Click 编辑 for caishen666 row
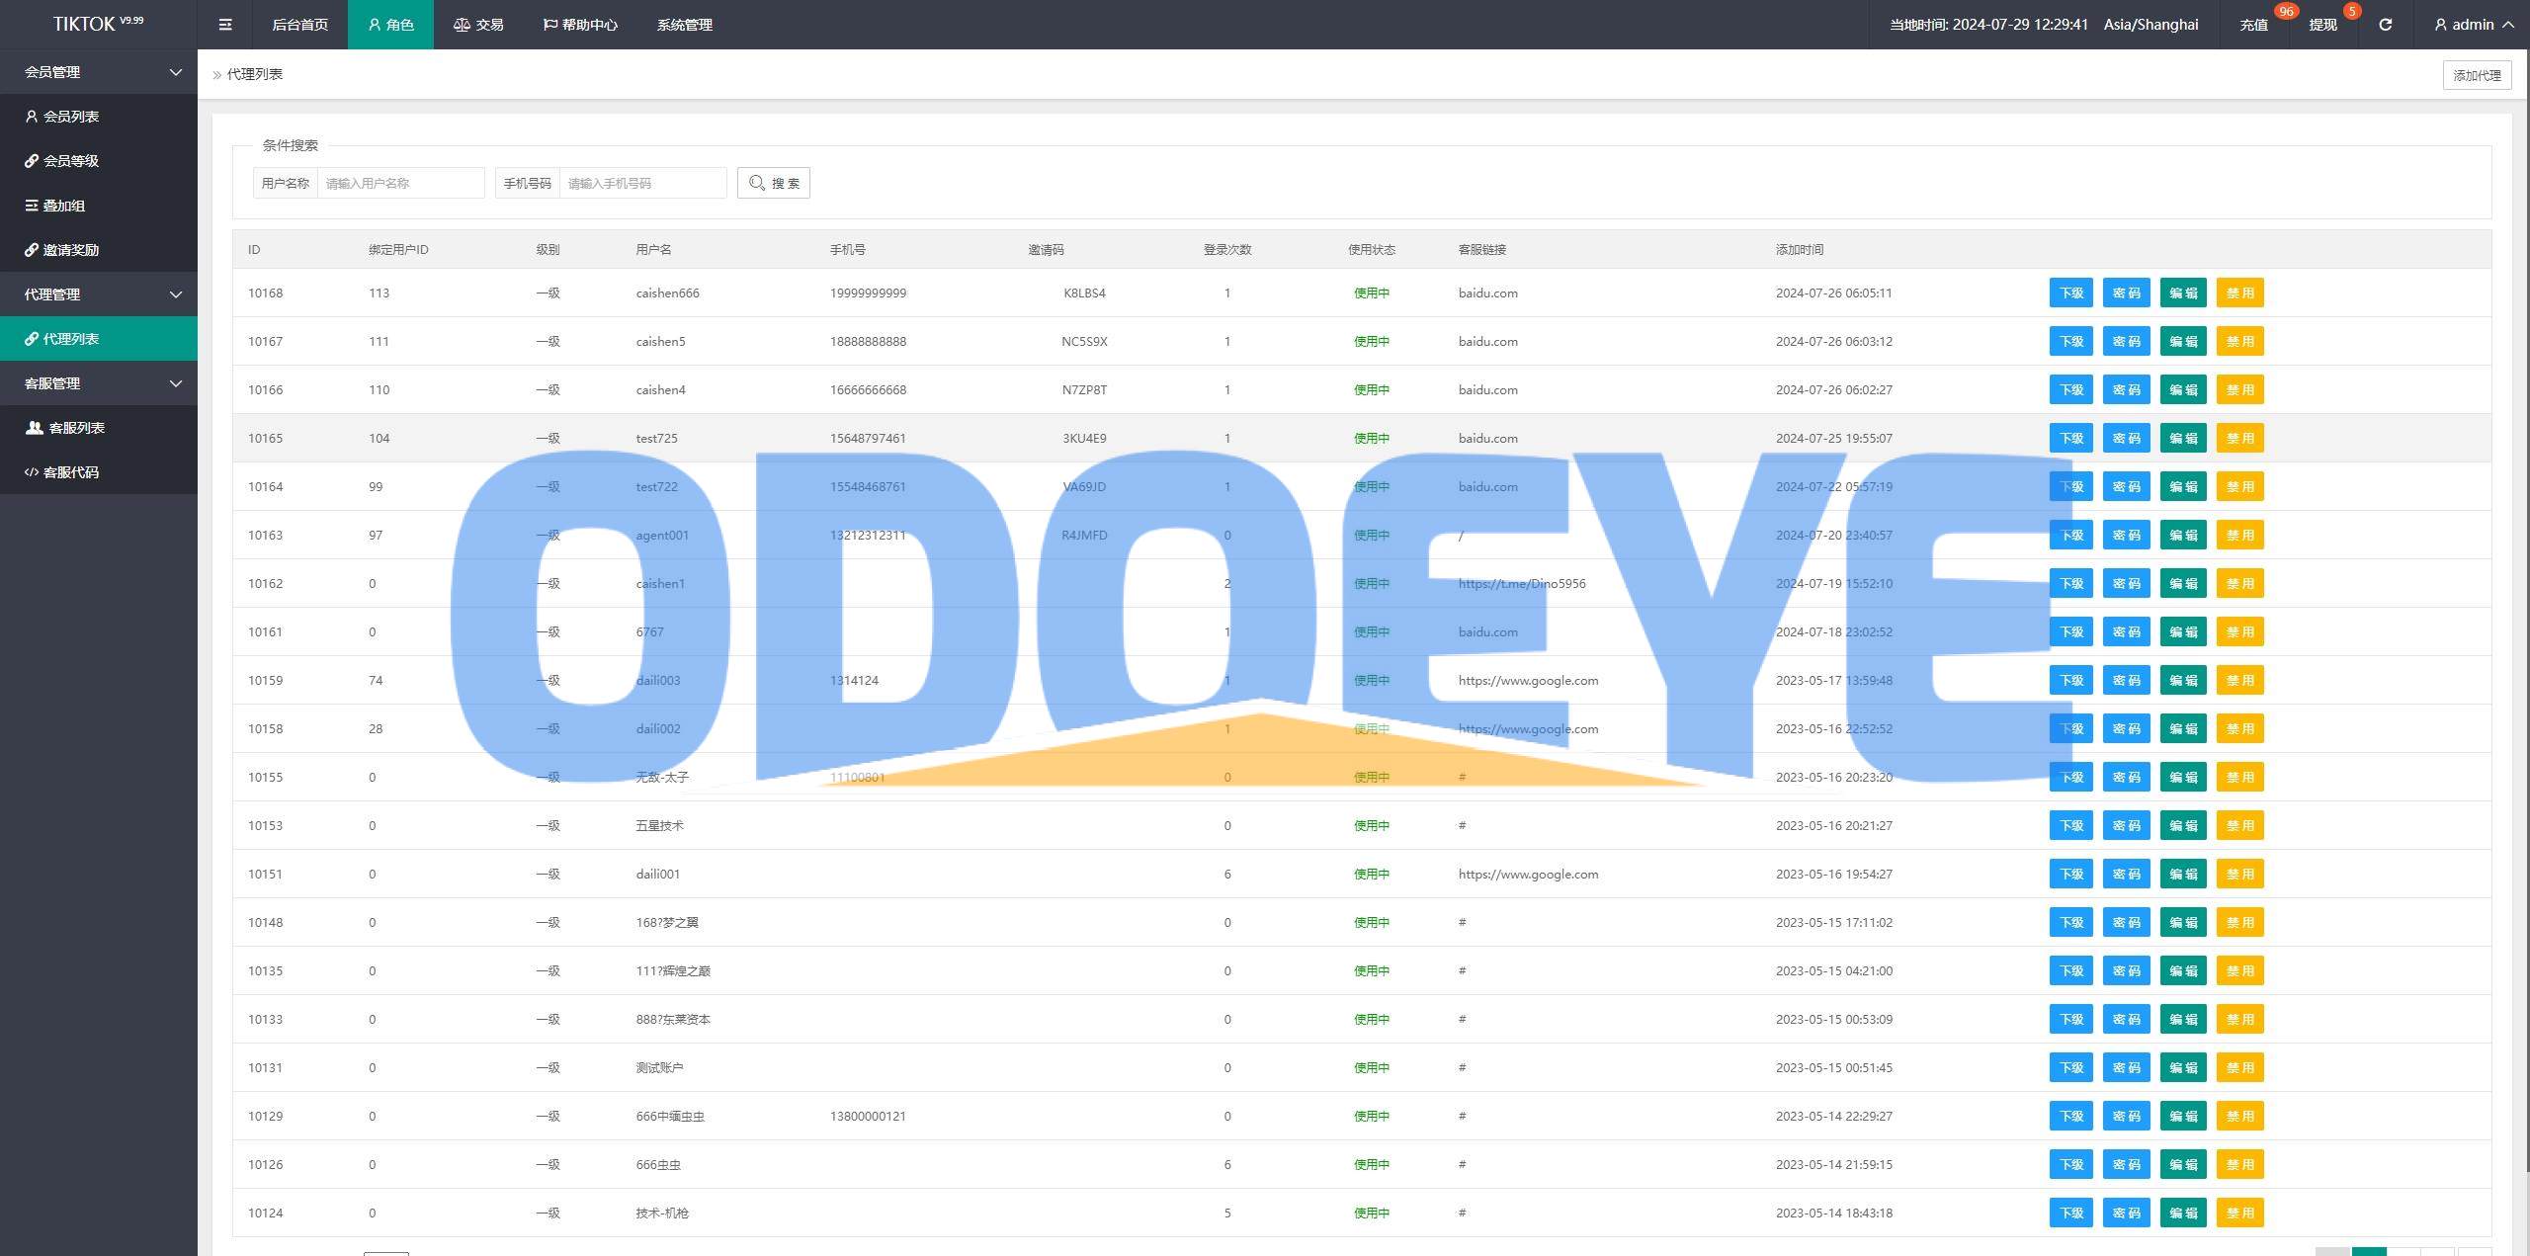 pyautogui.click(x=2183, y=293)
